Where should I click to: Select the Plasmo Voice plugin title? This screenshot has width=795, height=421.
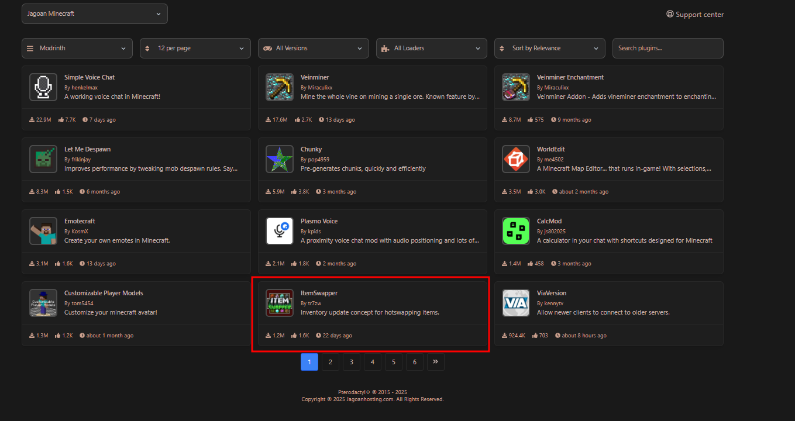pyautogui.click(x=319, y=221)
